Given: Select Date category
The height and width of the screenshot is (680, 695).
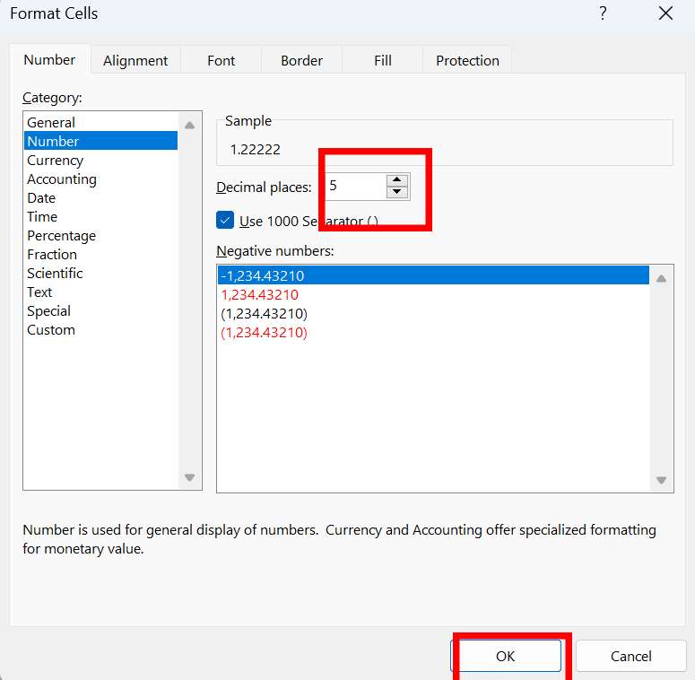Looking at the screenshot, I should (101, 197).
